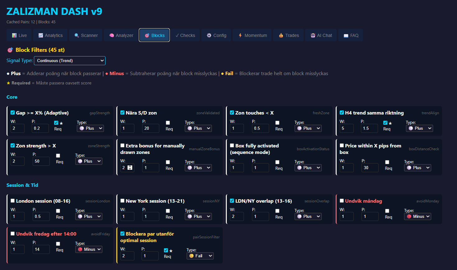
Task: Click the Analyzer brain icon
Action: 111,35
